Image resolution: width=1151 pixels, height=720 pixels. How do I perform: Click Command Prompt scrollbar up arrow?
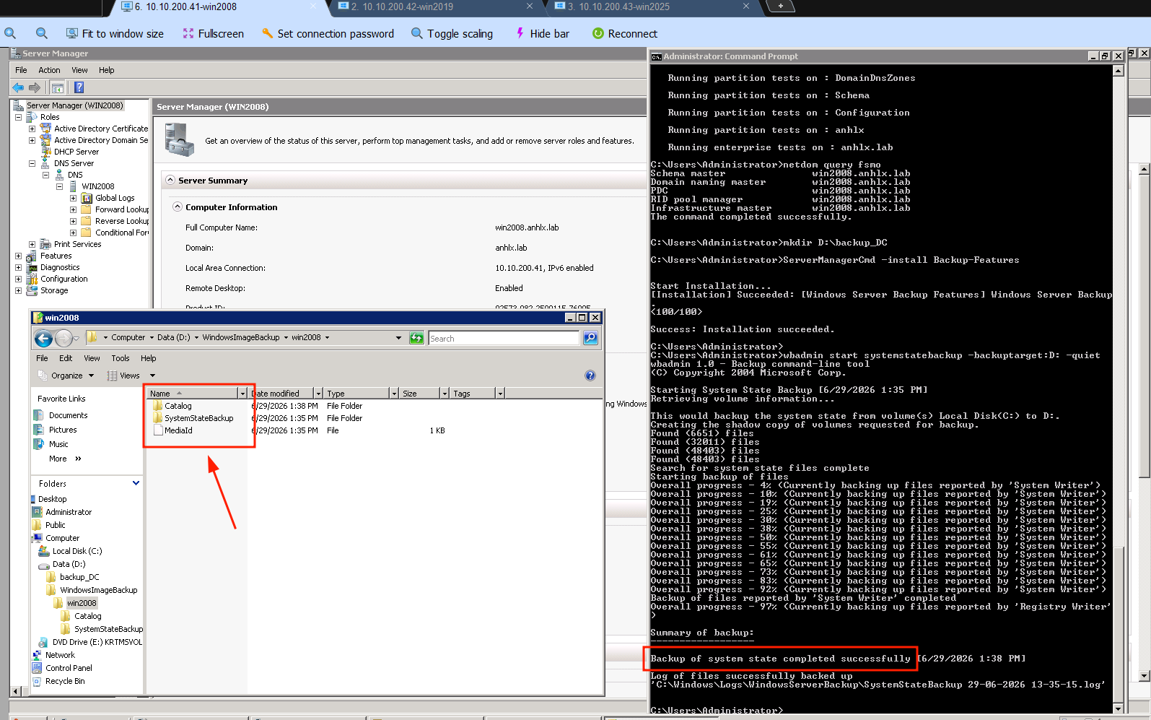click(x=1119, y=71)
